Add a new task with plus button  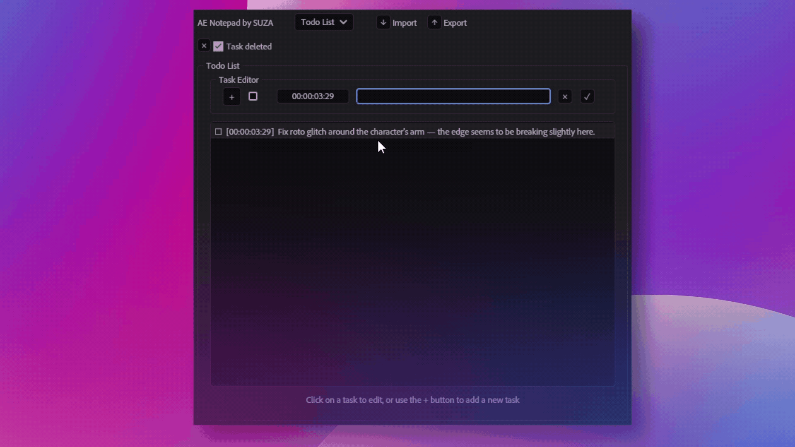click(232, 97)
